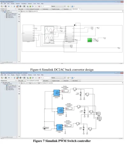Select Signals & Scopes tree item in Subsystem2 window

(x=11, y=15)
